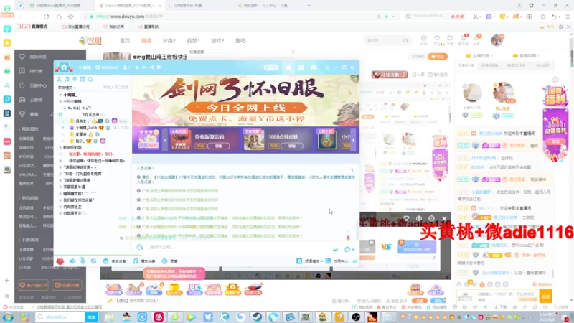
Task: Open the YY user list person icon
Action: tap(60, 79)
